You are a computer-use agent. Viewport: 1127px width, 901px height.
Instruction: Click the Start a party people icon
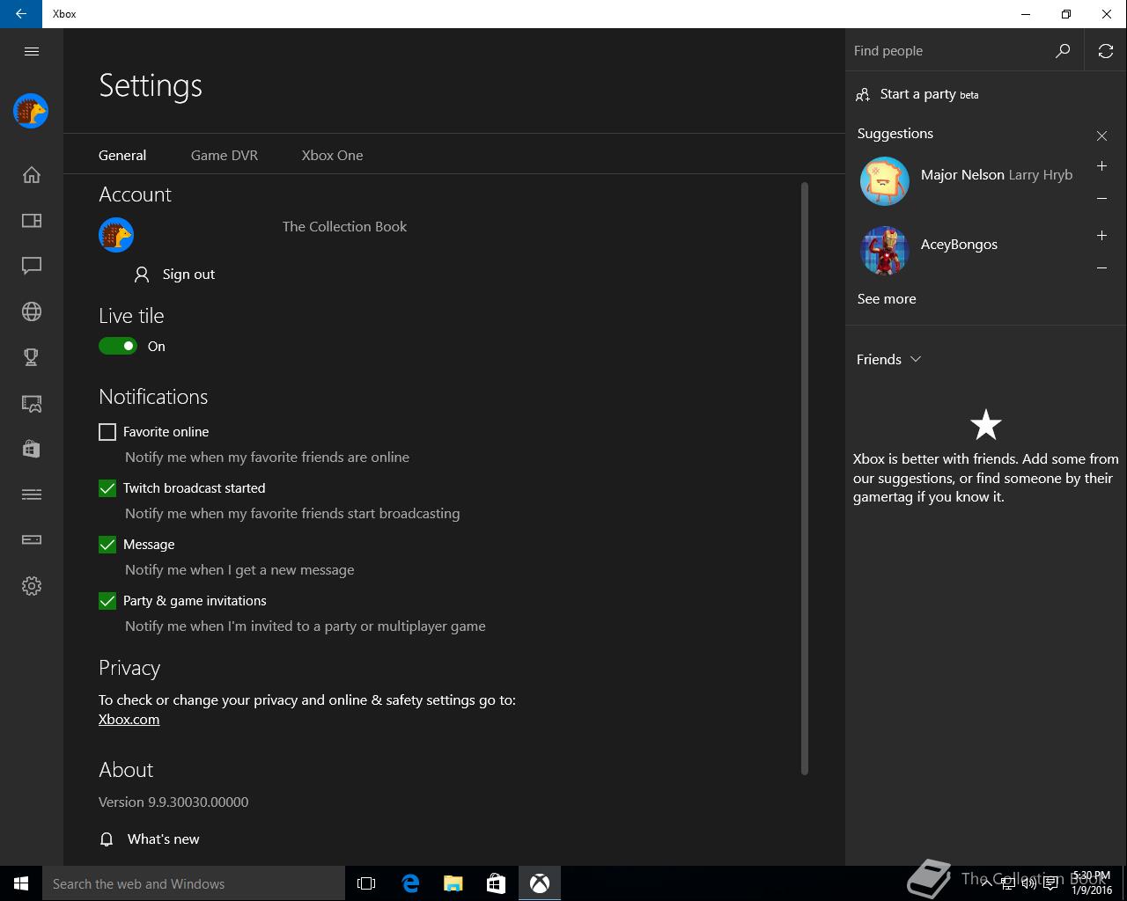[x=863, y=94]
